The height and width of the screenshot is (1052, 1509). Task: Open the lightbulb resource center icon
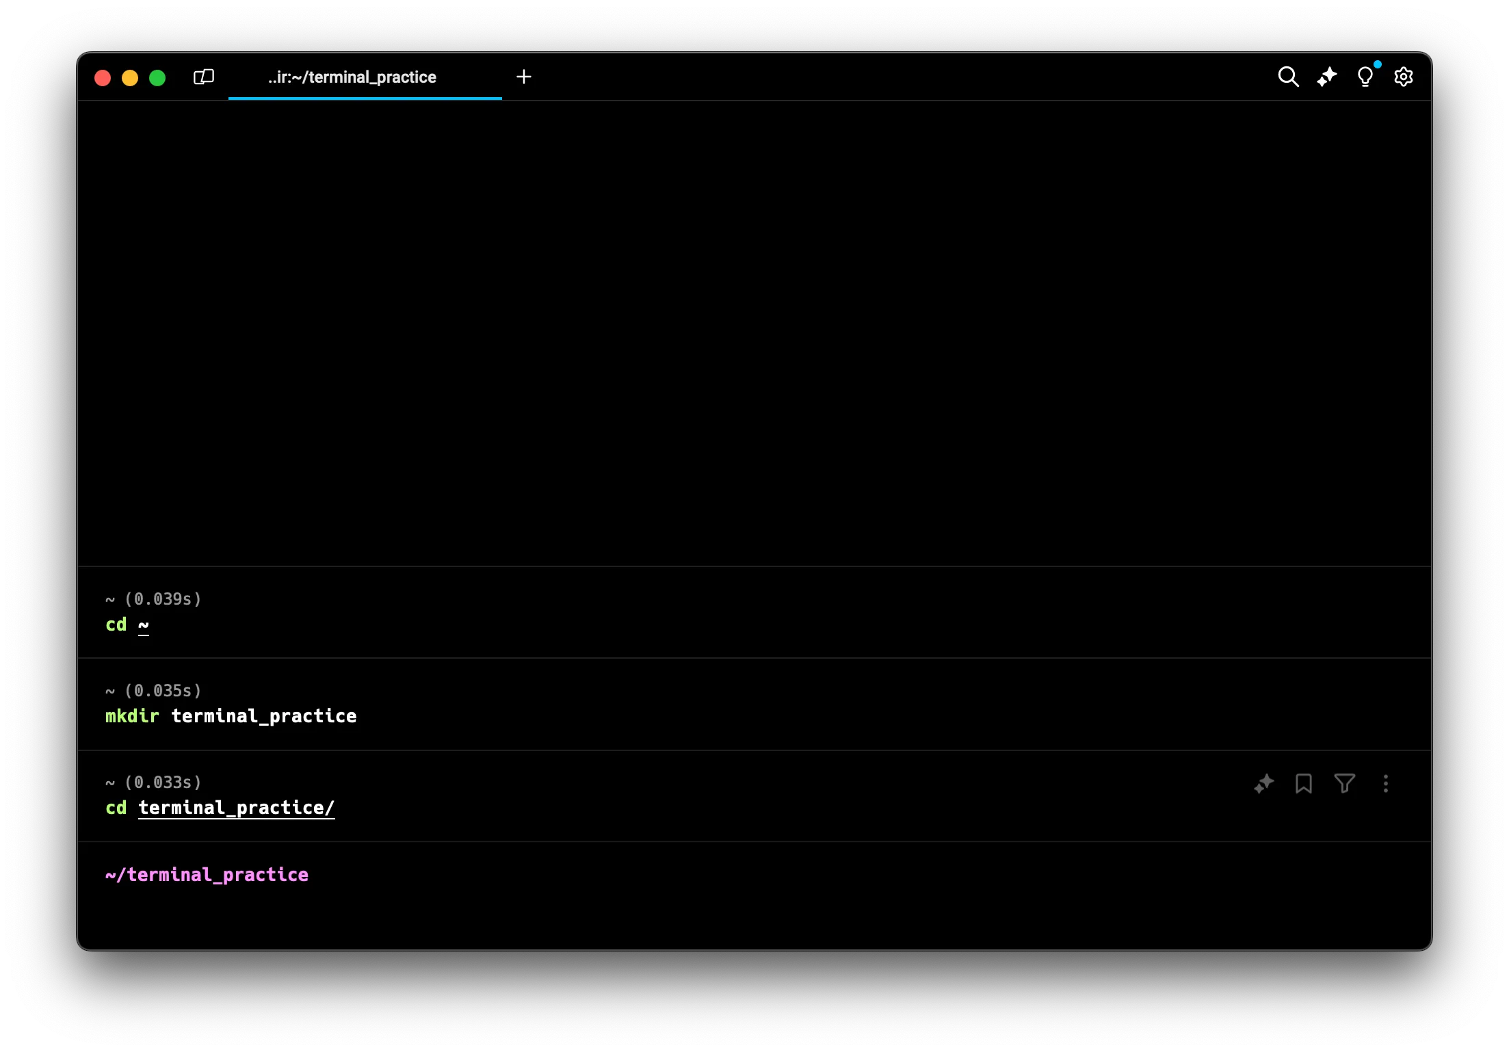[x=1365, y=77]
